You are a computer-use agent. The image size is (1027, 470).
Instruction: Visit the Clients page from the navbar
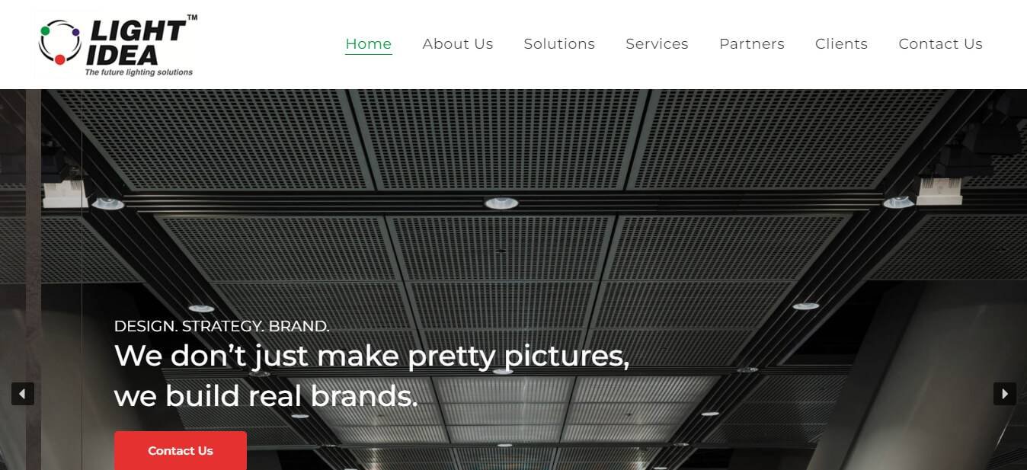pyautogui.click(x=841, y=44)
